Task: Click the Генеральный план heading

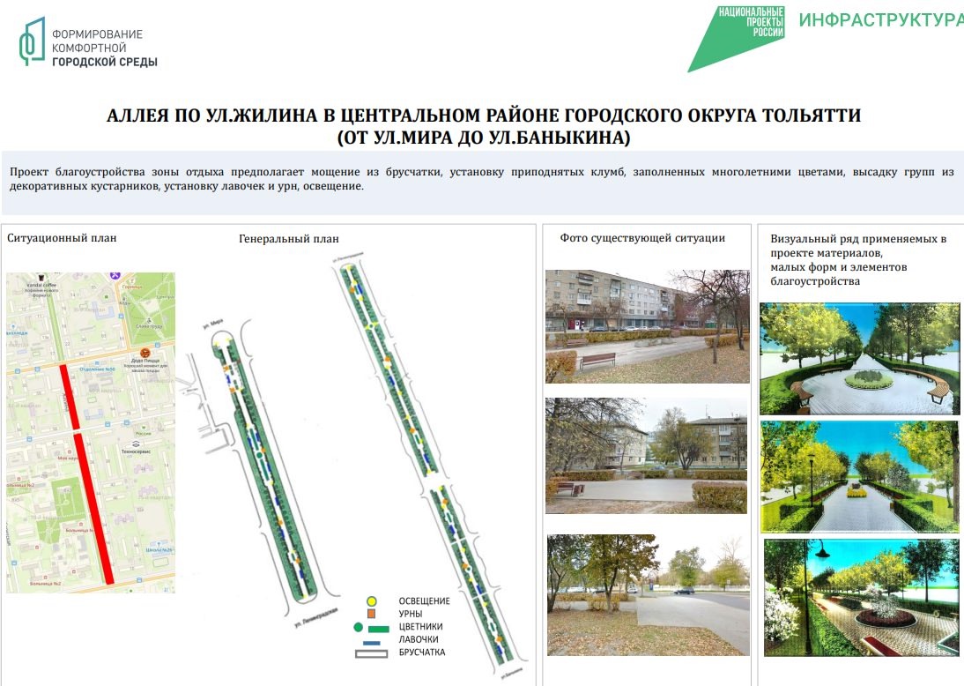Action: pos(289,239)
